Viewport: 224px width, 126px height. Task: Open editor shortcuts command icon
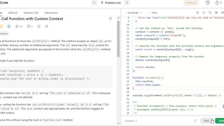click(216, 13)
